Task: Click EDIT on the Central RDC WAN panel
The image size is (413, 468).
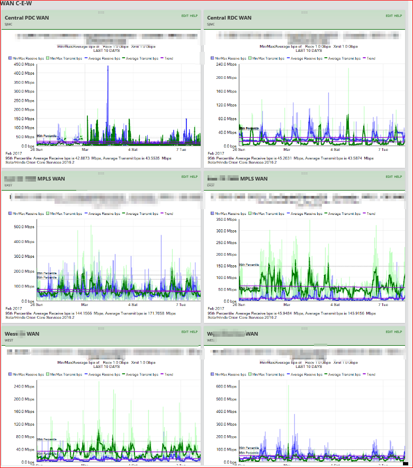Action: tap(389, 16)
